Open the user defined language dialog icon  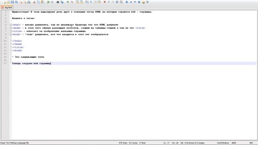[99, 2]
